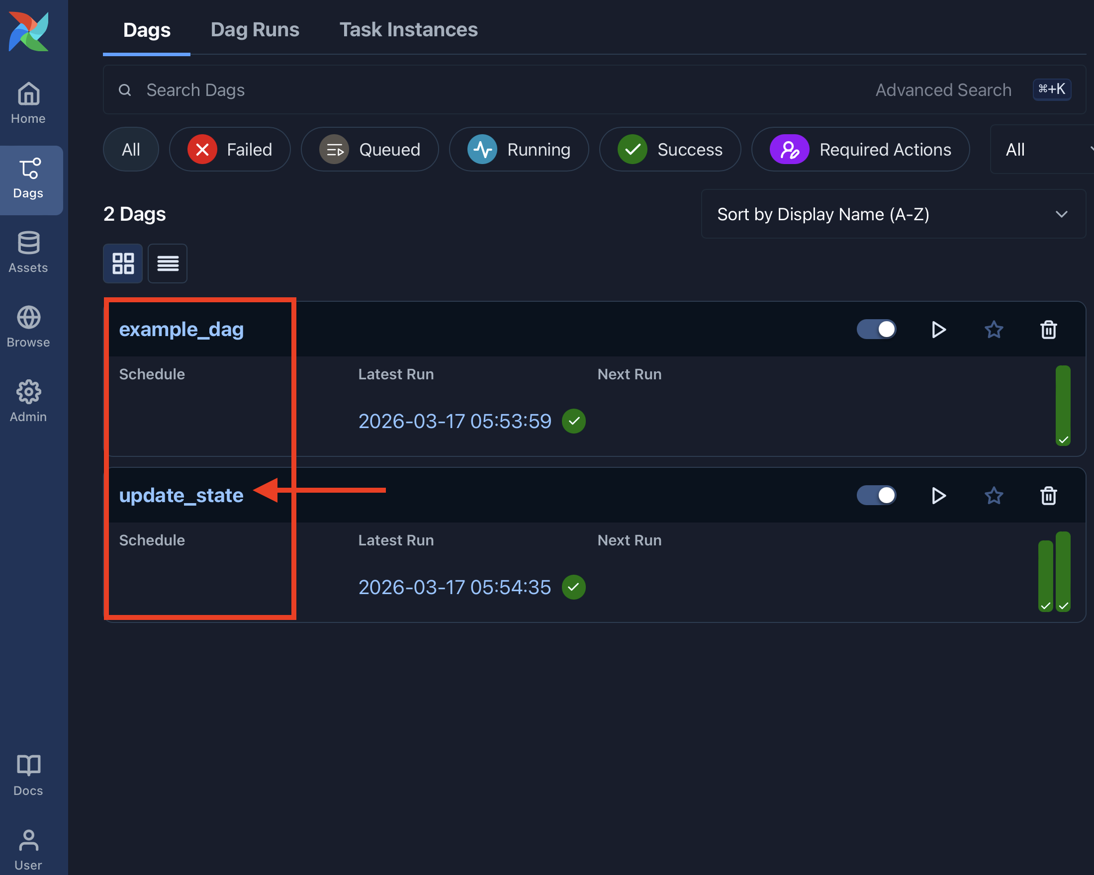Open latest run 2026-03-17 05:53:59
This screenshot has width=1094, height=875.
[x=455, y=422]
